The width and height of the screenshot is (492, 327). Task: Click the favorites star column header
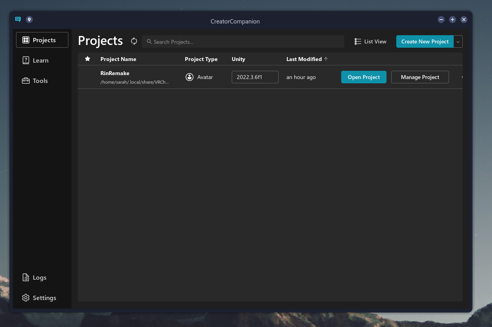[88, 59]
